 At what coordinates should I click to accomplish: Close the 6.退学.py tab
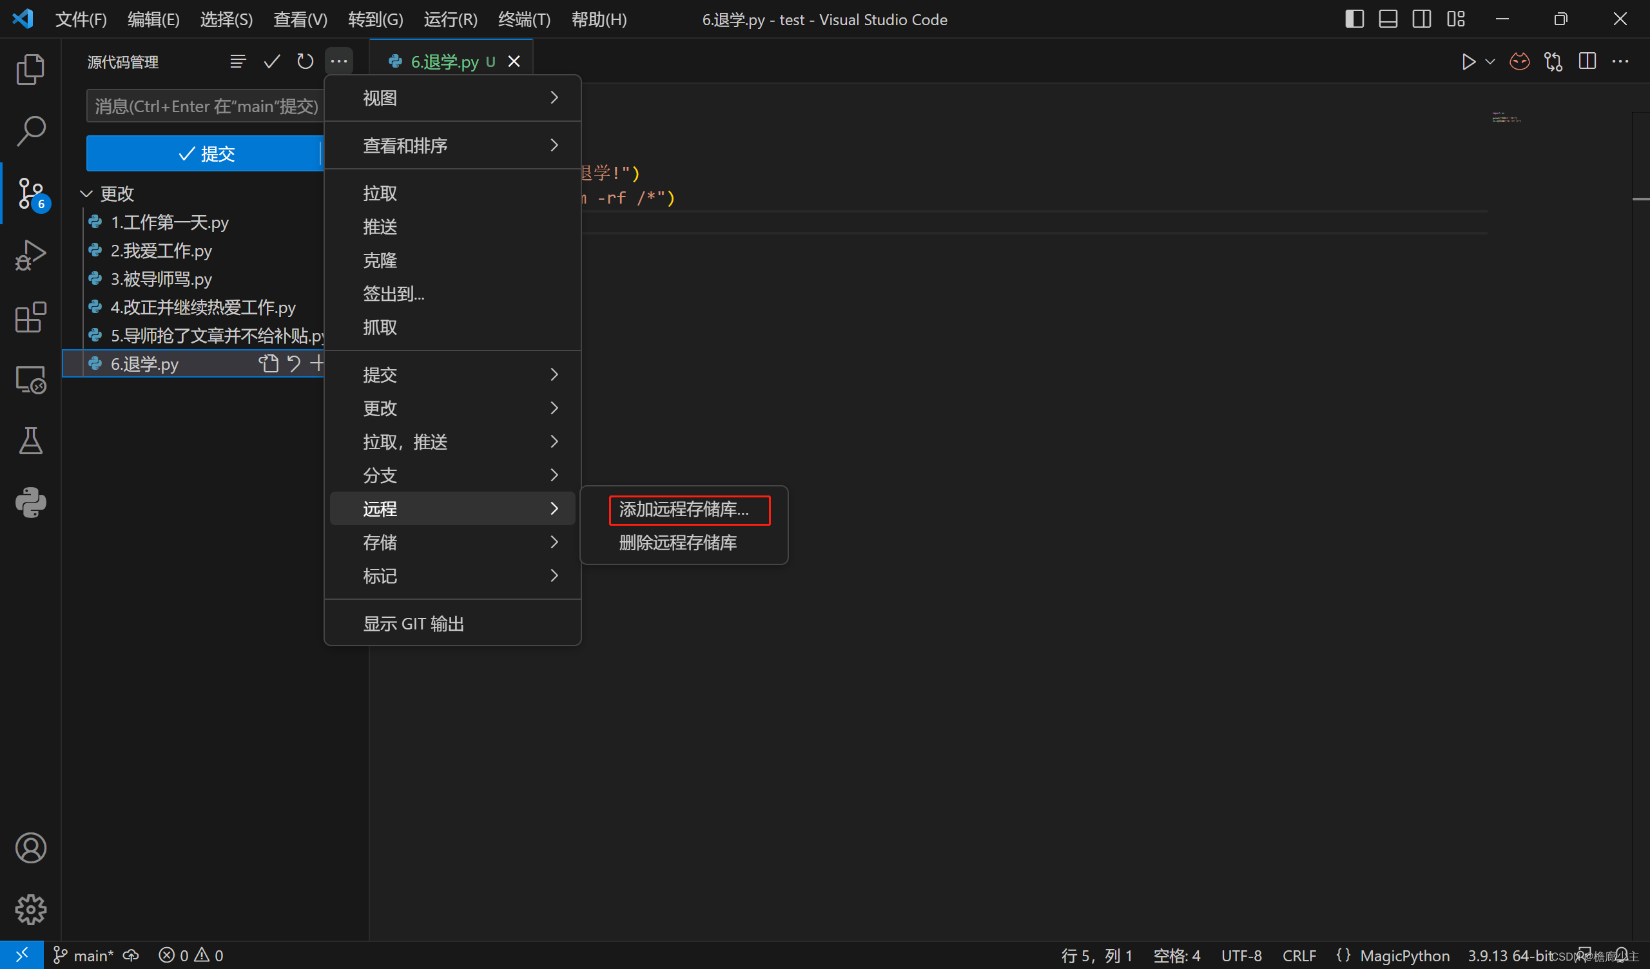click(x=514, y=62)
